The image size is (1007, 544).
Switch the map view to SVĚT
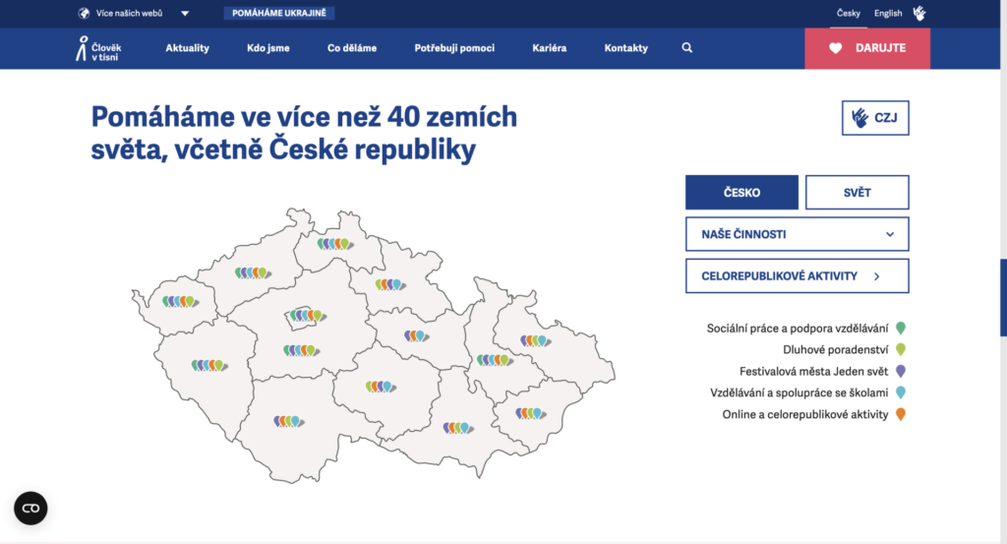pos(857,193)
